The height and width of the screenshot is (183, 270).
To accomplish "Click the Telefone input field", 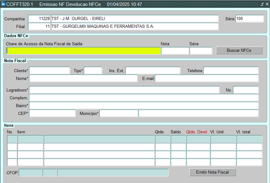I will (231, 71).
